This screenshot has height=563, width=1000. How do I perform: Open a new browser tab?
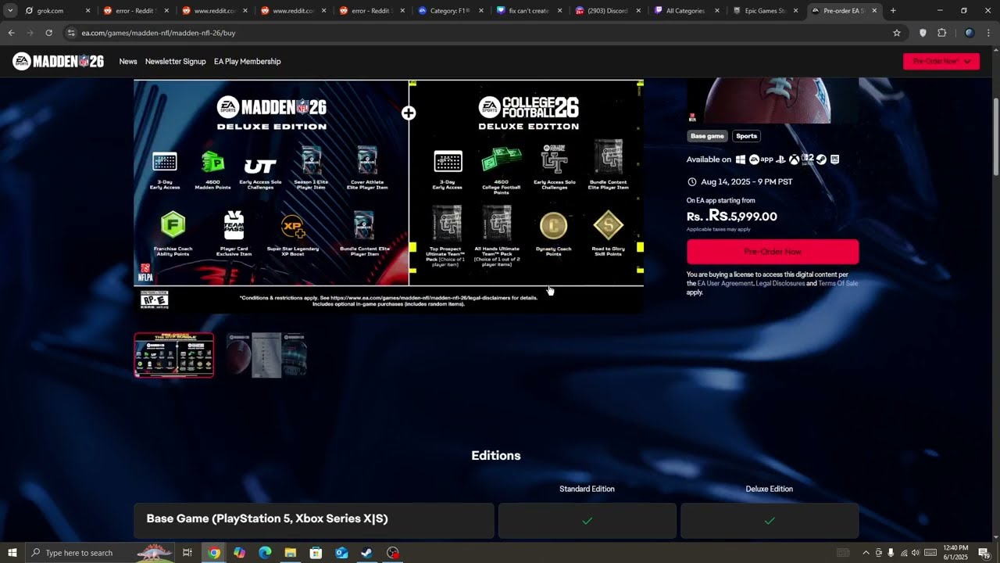click(x=893, y=11)
